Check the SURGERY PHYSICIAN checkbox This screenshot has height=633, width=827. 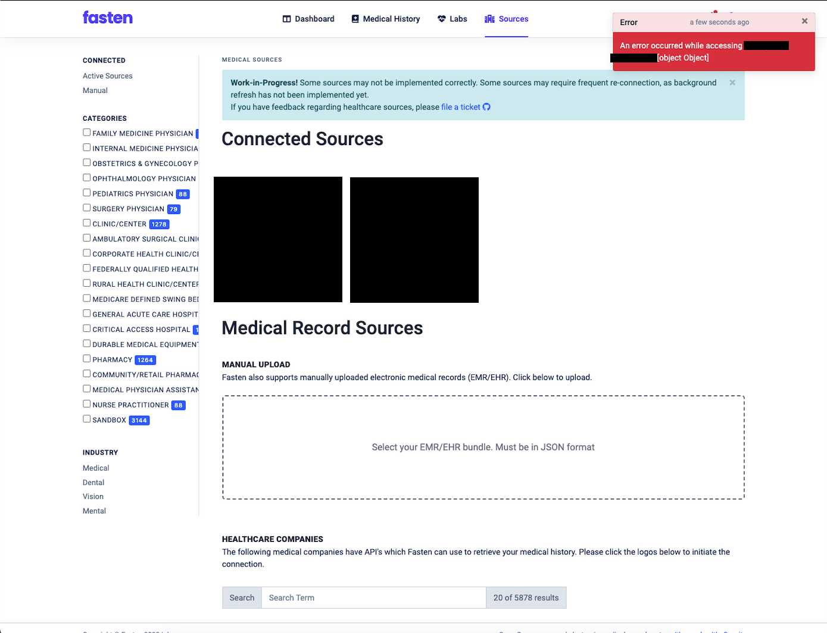(x=86, y=207)
